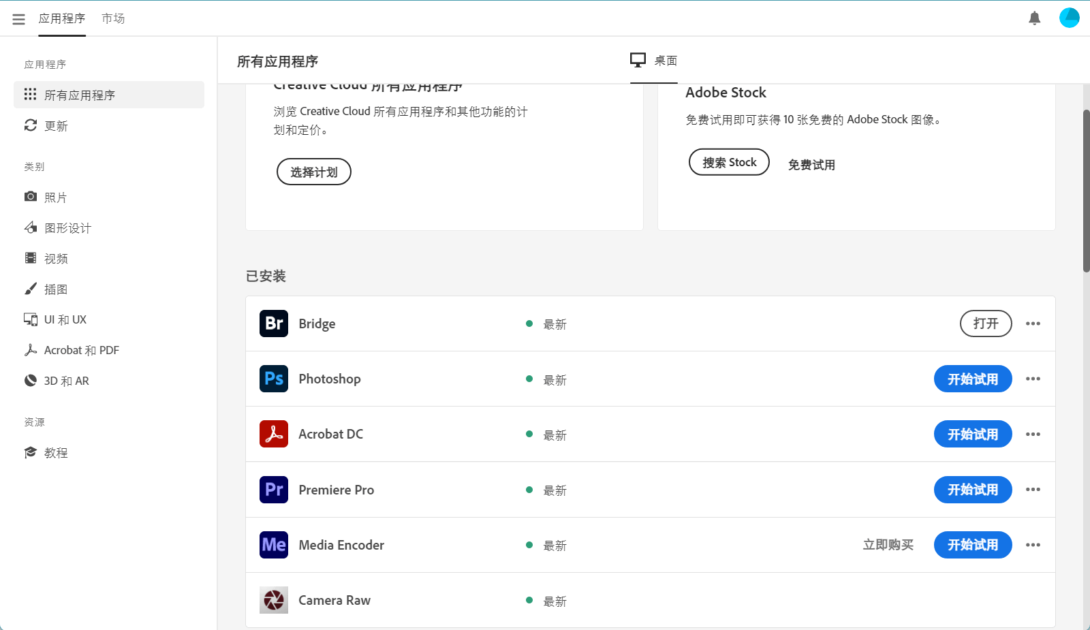Click the grid icon beside 所有应用程序
The image size is (1090, 630).
(x=30, y=94)
